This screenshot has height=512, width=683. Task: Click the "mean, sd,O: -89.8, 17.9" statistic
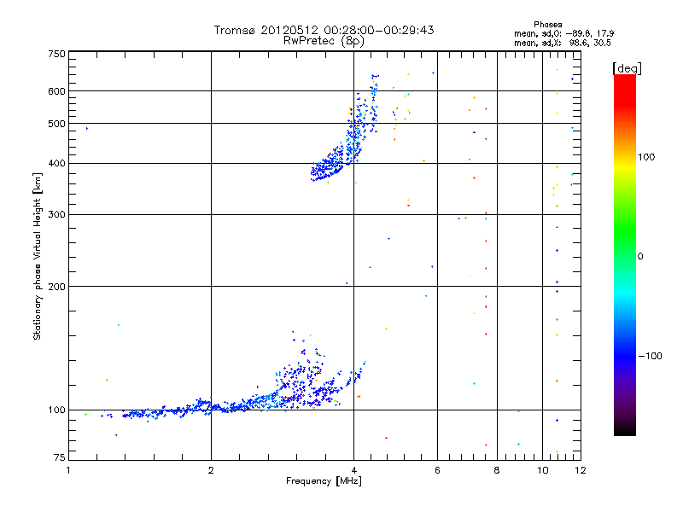(564, 33)
